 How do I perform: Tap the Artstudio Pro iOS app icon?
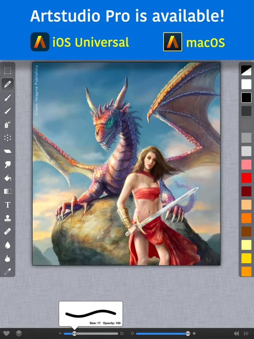40,42
